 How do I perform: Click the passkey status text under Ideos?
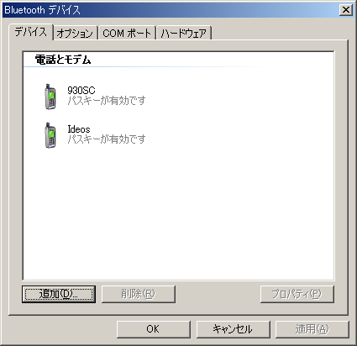coord(107,139)
